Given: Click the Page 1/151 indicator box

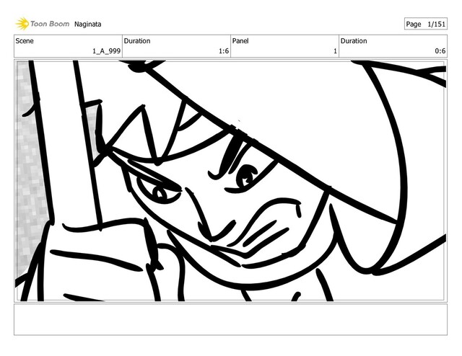Looking at the screenshot, I should 425,24.
